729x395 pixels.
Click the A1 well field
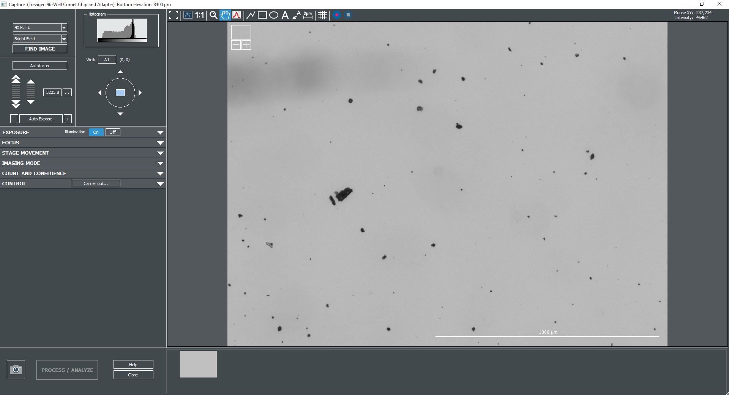(107, 60)
